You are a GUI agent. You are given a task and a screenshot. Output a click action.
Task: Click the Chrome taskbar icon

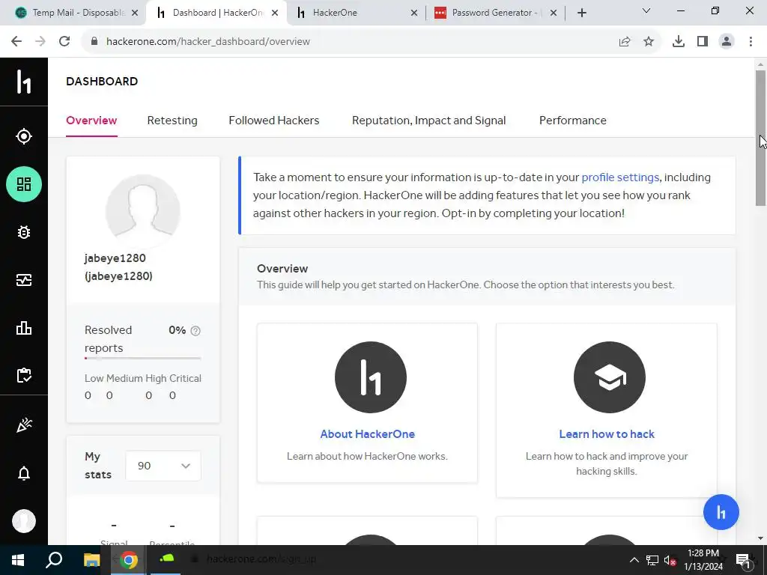(x=129, y=560)
